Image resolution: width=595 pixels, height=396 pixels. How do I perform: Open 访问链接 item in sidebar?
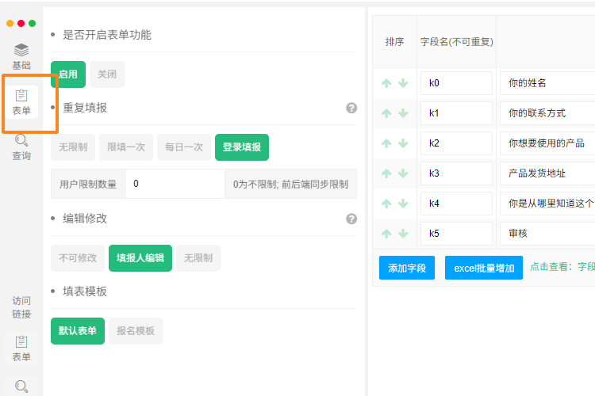pos(21,307)
